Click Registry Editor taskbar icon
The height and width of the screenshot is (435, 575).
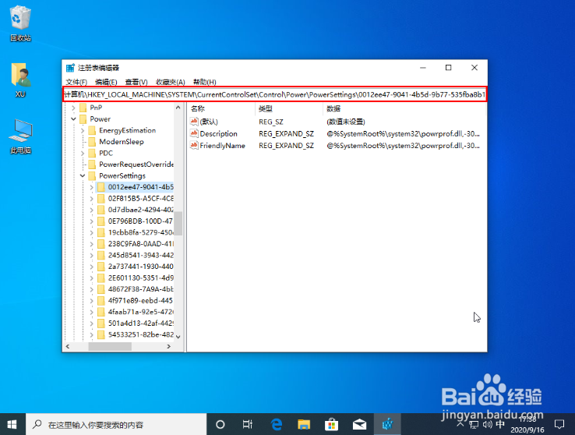[387, 424]
